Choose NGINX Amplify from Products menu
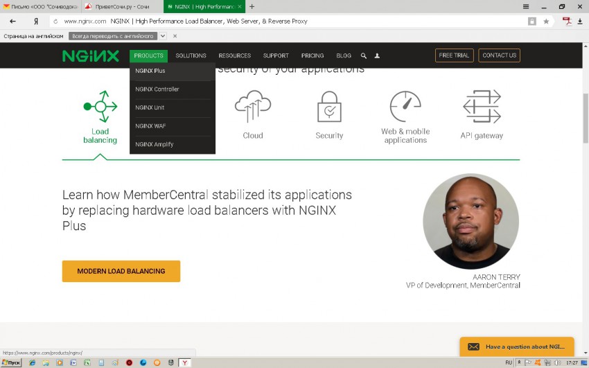Viewport: 589px width, 368px height. [x=155, y=144]
